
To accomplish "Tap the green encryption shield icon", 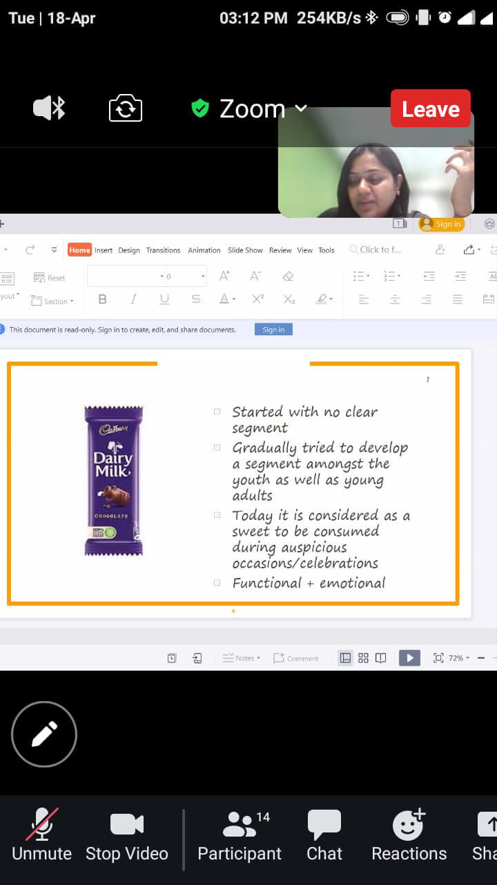I will point(200,109).
